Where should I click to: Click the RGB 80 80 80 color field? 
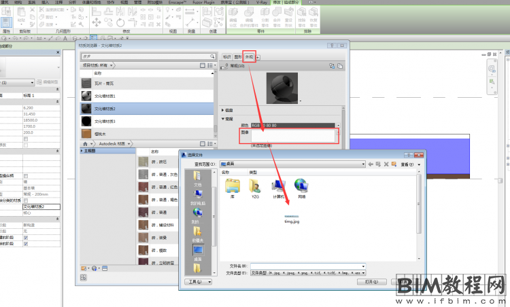pyautogui.click(x=293, y=126)
